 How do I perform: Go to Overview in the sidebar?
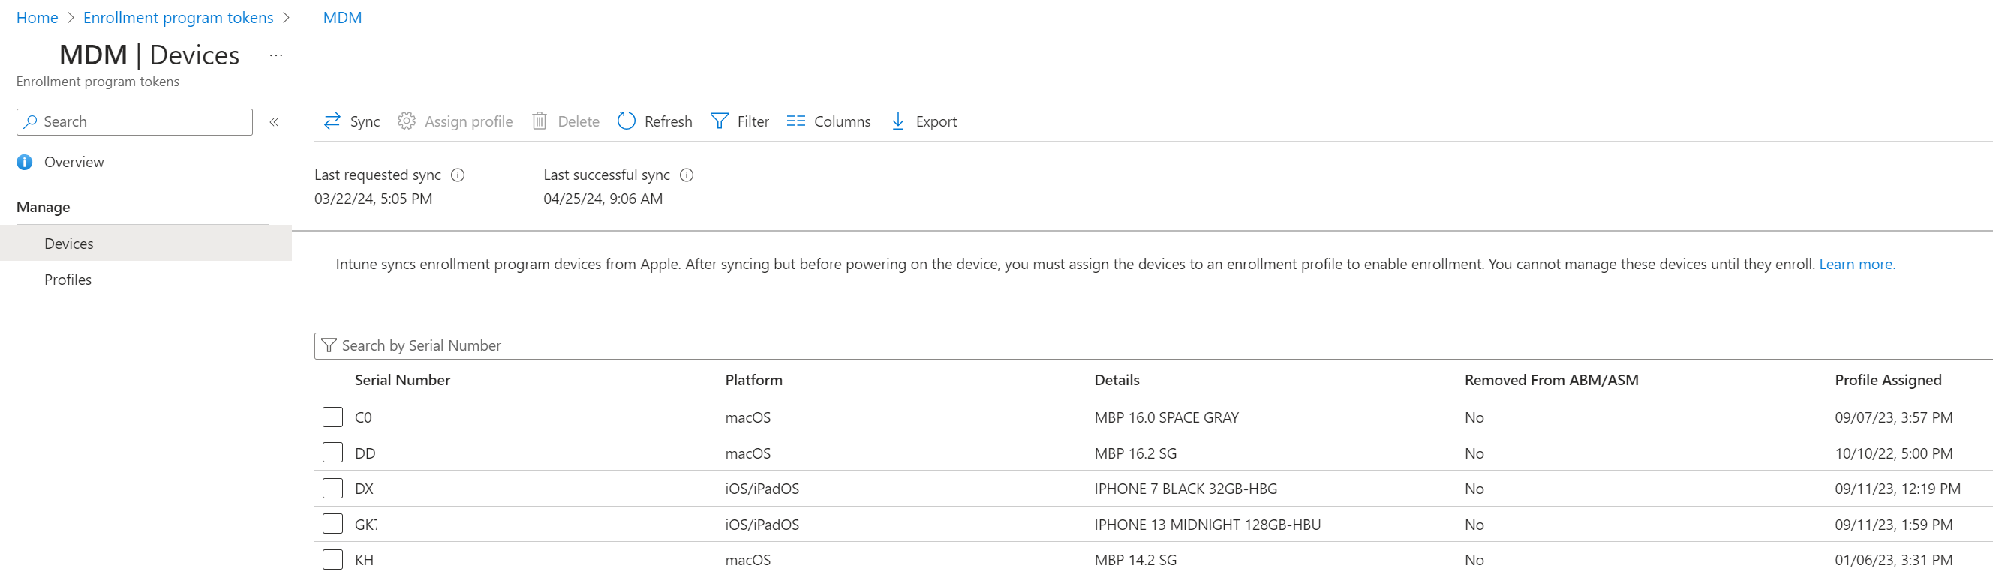74,162
